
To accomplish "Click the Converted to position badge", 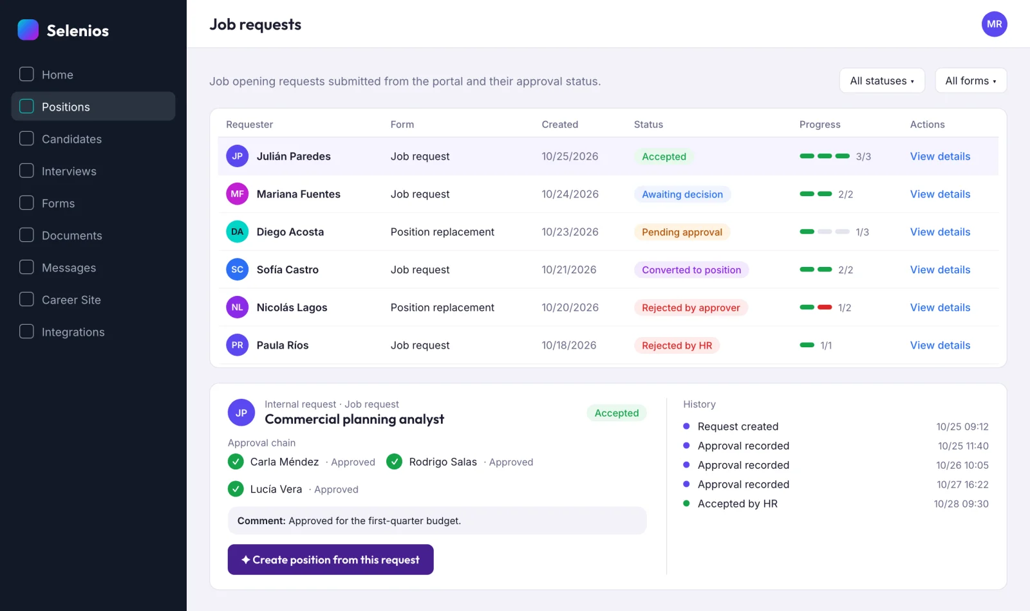I will click(x=691, y=270).
